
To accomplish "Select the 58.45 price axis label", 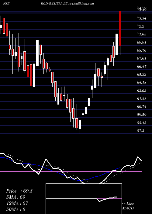I will tap(142, 123).
